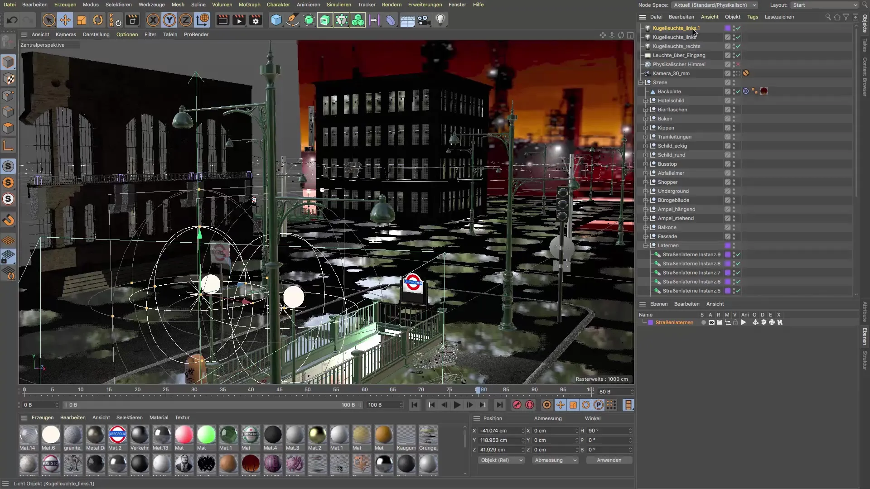This screenshot has width=870, height=489.
Task: Toggle visibility eye of Straßenlaternen layer
Action: (x=711, y=322)
